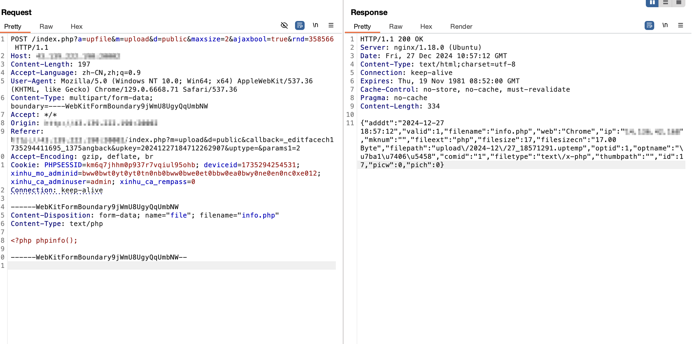This screenshot has width=692, height=344.
Task: Toggle non-printable characters in Request editor
Action: tap(315, 25)
